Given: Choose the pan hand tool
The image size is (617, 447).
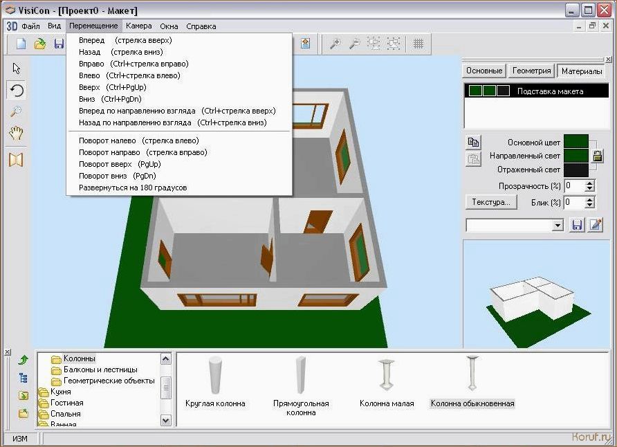Looking at the screenshot, I should pos(17,134).
